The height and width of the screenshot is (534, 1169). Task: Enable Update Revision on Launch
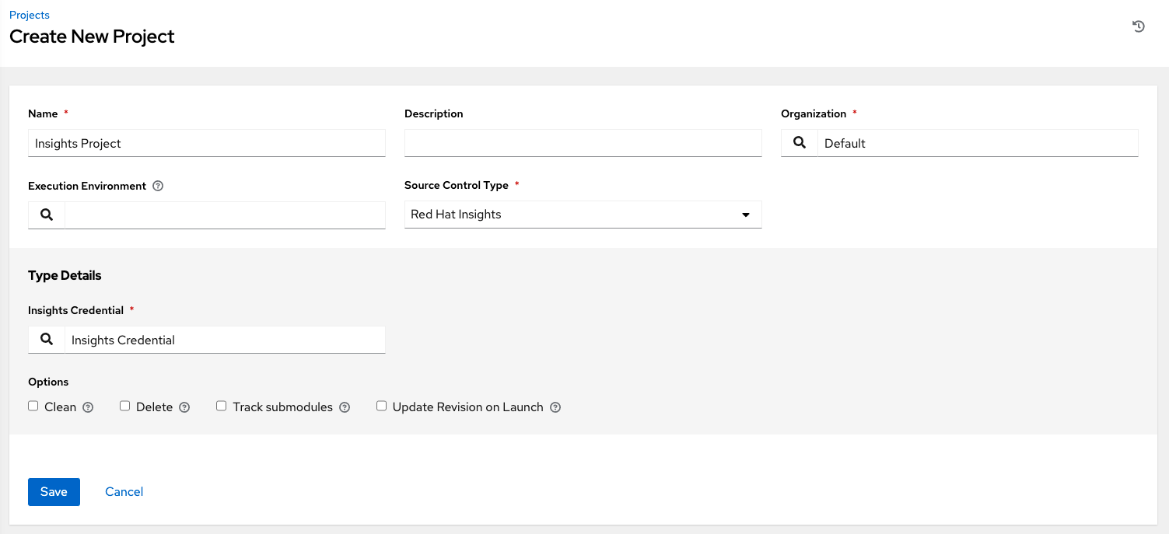(x=381, y=405)
